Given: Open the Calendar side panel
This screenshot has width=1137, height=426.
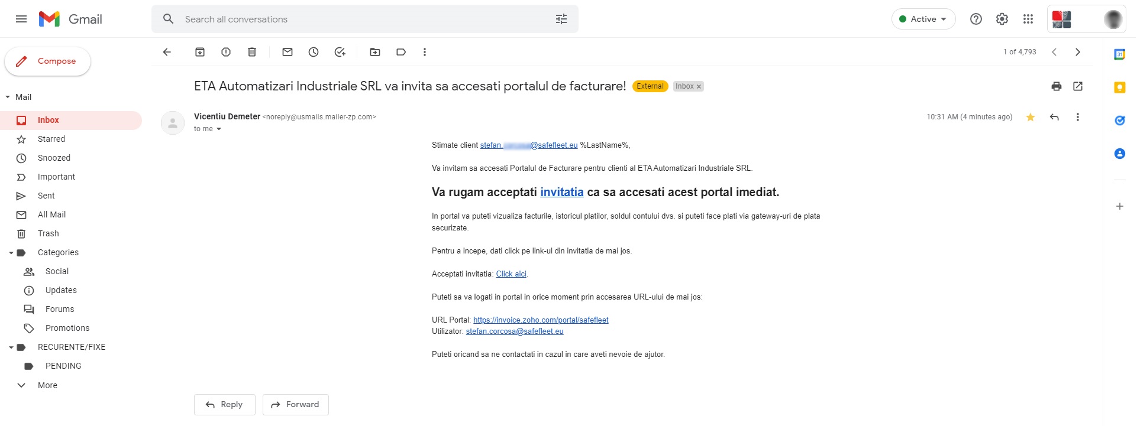Looking at the screenshot, I should click(x=1120, y=54).
